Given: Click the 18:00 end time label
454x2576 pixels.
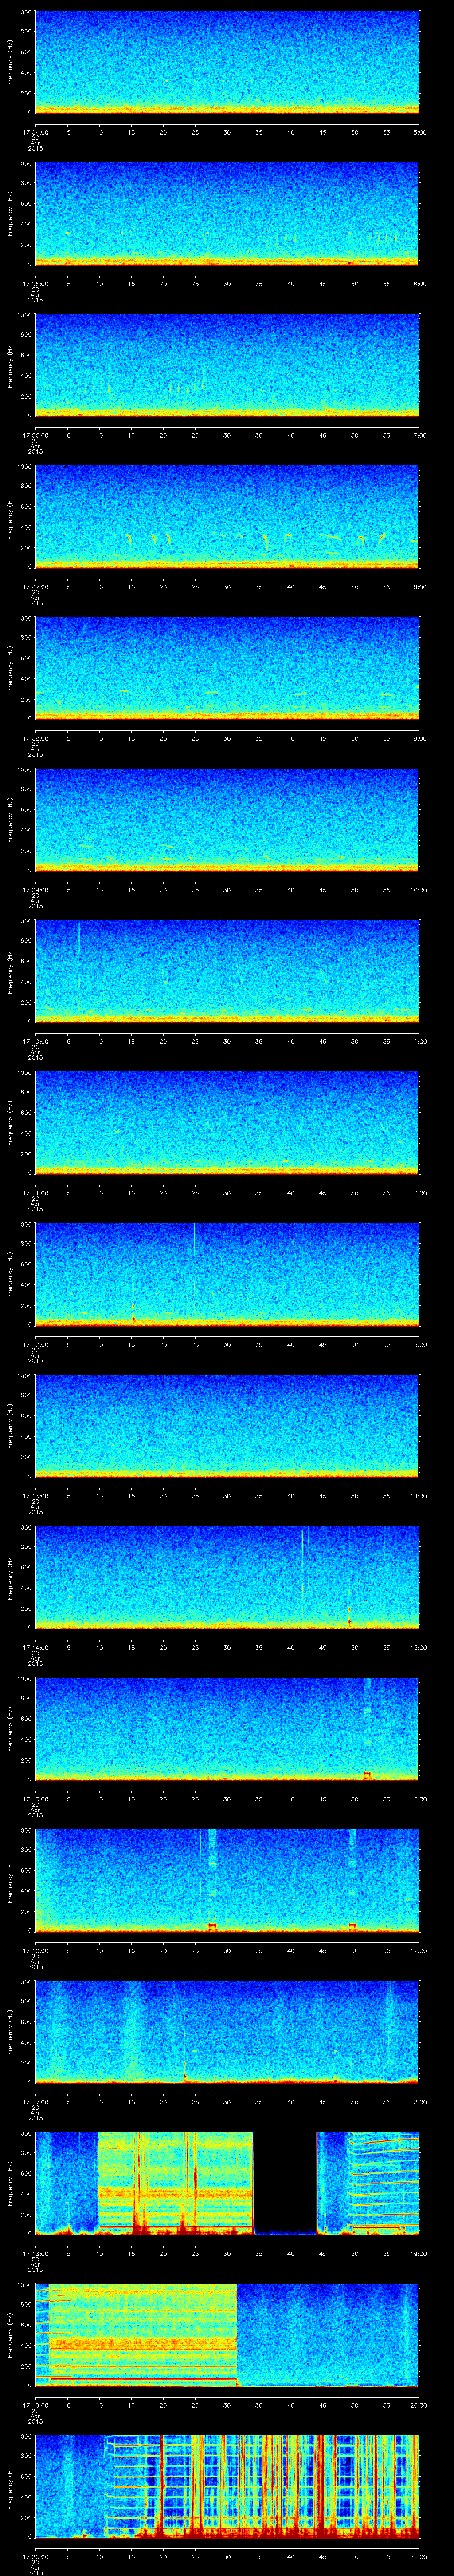Looking at the screenshot, I should pyautogui.click(x=418, y=2102).
